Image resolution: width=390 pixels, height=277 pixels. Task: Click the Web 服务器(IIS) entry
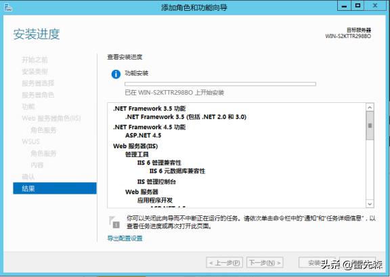(135, 146)
